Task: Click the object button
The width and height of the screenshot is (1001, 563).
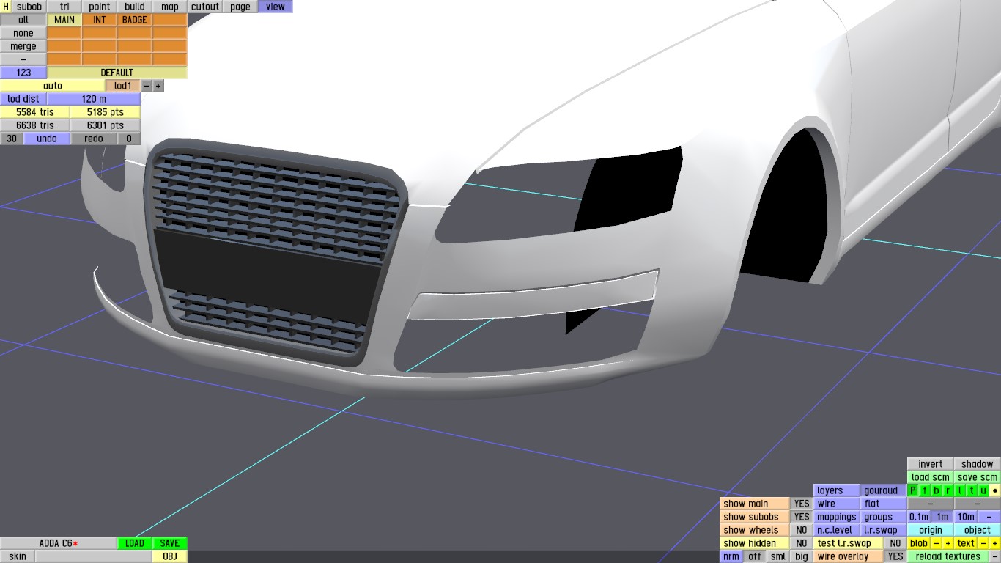Action: pos(978,530)
